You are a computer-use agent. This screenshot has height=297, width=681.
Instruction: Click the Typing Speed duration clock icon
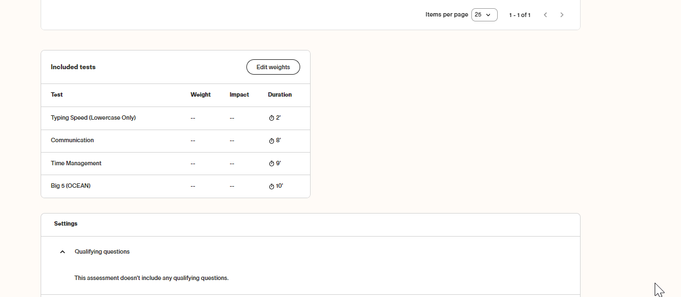[271, 118]
